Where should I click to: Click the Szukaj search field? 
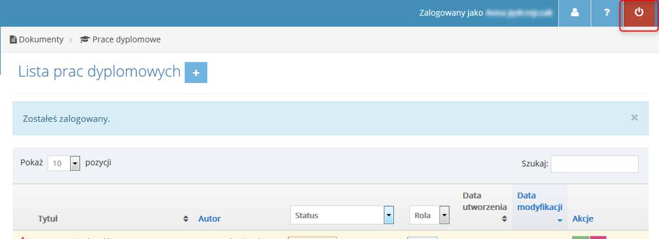[594, 164]
